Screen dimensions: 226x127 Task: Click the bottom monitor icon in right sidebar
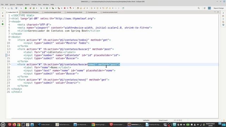[223, 25]
